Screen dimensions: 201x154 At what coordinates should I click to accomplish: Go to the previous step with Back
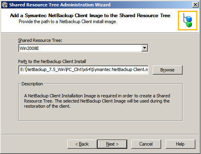click(82, 144)
